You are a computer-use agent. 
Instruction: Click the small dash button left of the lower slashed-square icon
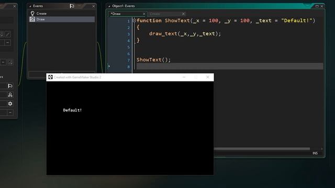point(3,62)
